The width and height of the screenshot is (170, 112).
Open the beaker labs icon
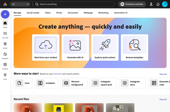click(x=151, y=4)
